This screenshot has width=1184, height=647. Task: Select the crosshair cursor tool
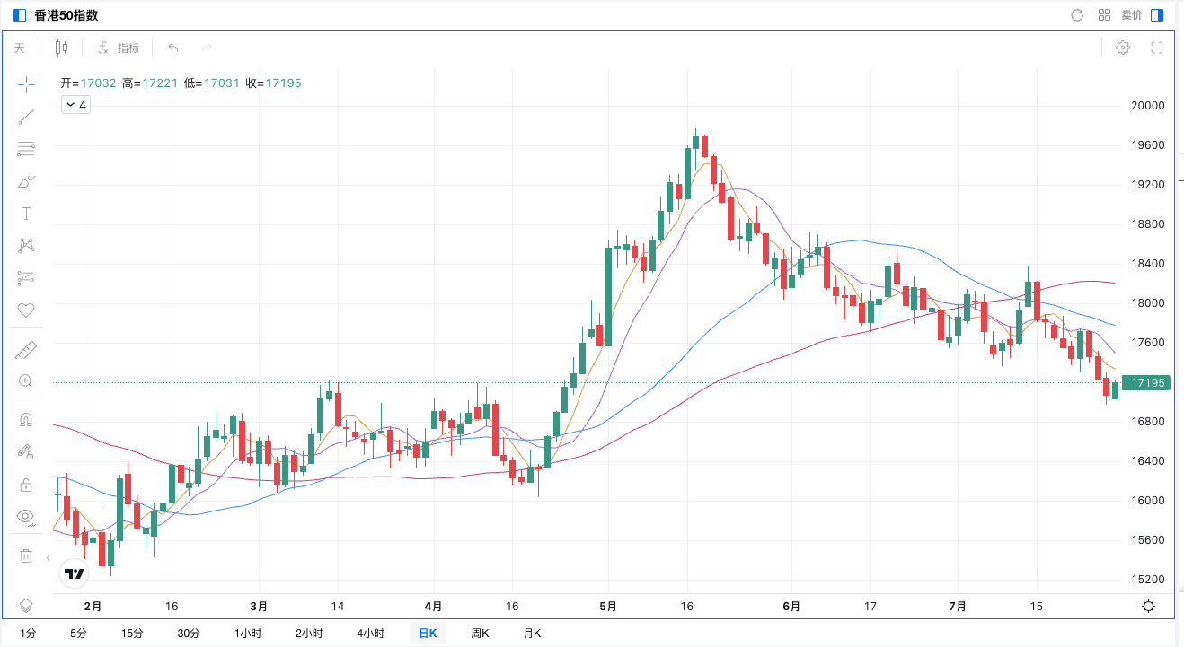click(26, 83)
